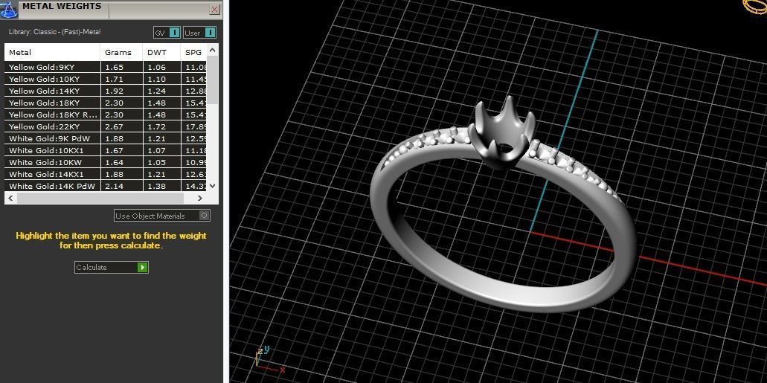
Task: Select the White Gold:10KW row
Action: pos(106,162)
